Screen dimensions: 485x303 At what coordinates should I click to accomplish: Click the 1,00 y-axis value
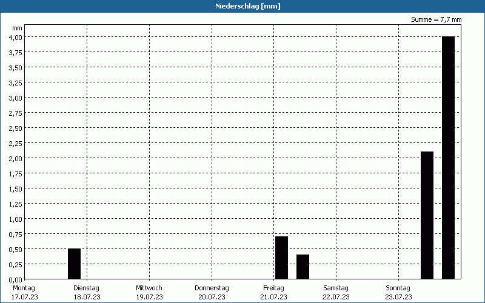pyautogui.click(x=16, y=219)
